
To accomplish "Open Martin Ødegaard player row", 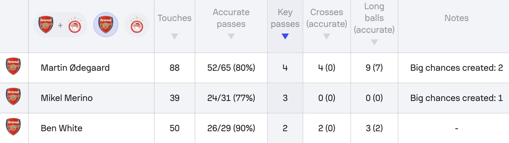I will (254, 68).
